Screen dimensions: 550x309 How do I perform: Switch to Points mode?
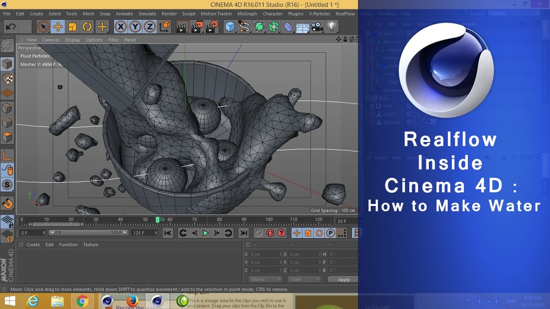pos(7,108)
